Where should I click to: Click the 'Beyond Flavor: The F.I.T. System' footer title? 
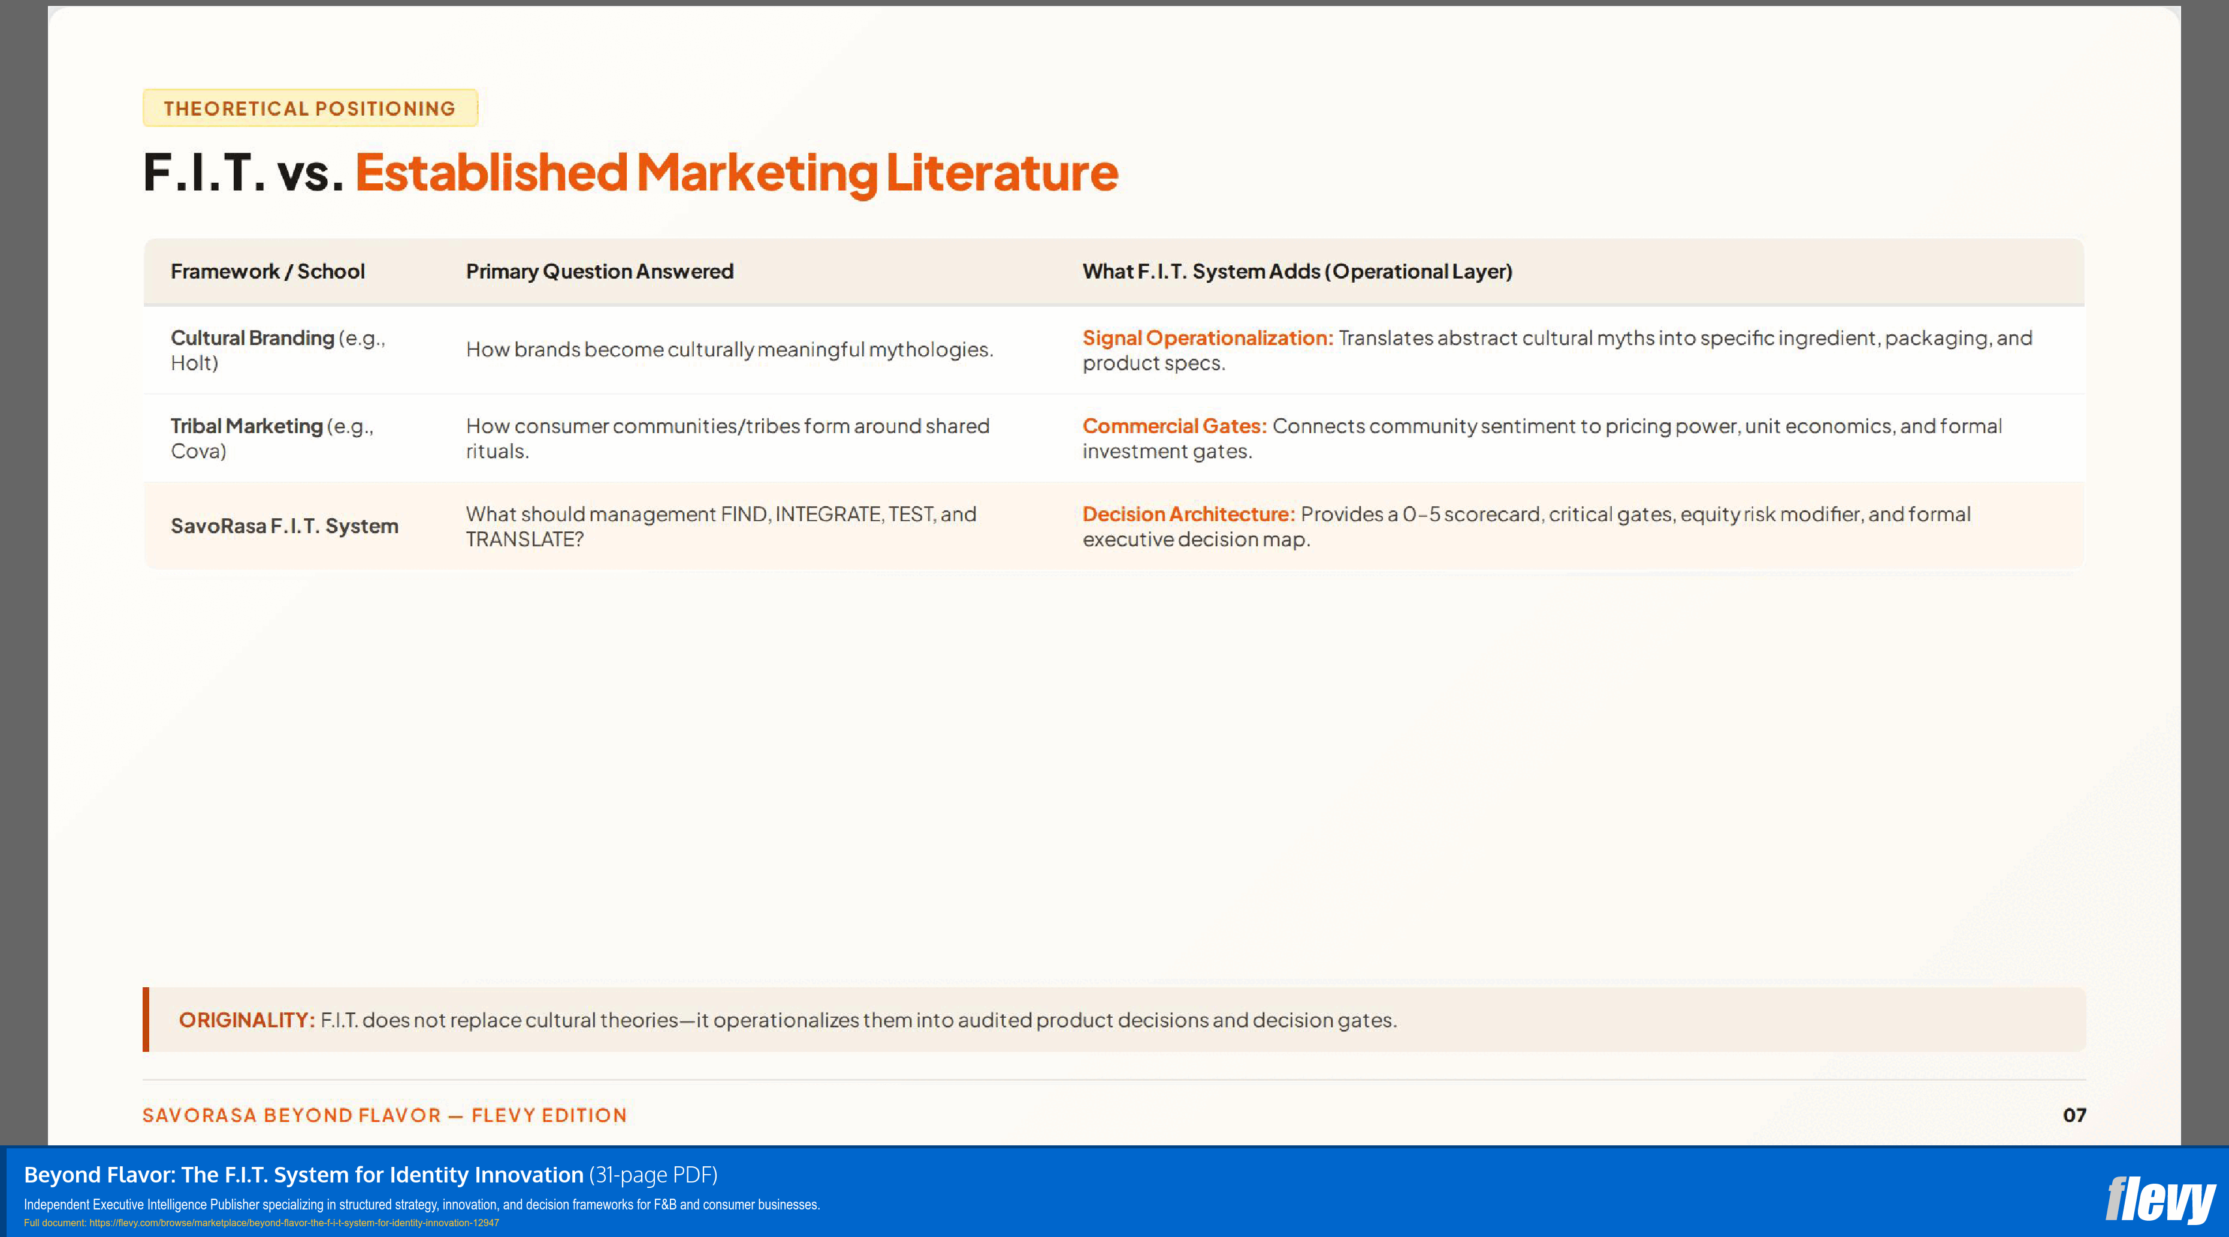point(370,1175)
